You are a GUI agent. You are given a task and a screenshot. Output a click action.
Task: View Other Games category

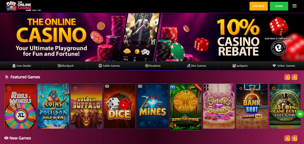[x=283, y=66]
